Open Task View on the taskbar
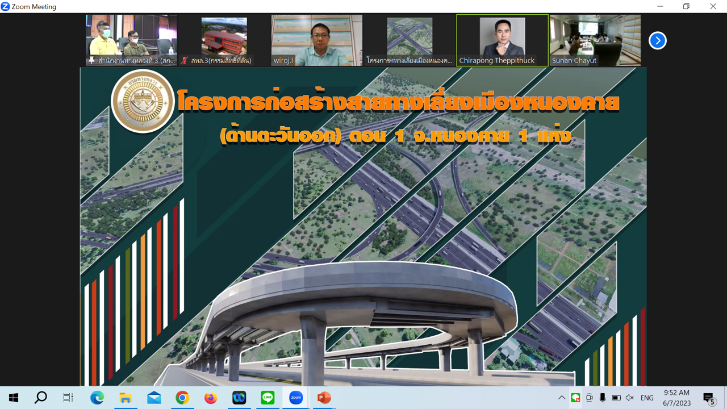Image resolution: width=727 pixels, height=409 pixels. [x=68, y=398]
